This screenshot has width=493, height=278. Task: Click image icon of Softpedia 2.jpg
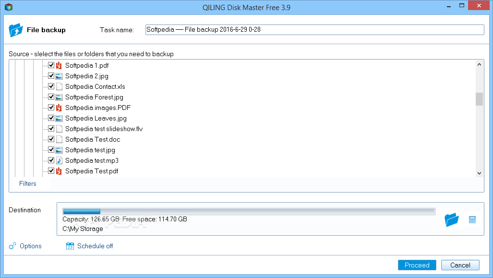pyautogui.click(x=59, y=76)
